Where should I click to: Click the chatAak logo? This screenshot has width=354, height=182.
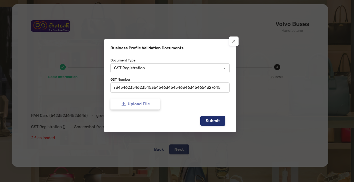51,26
